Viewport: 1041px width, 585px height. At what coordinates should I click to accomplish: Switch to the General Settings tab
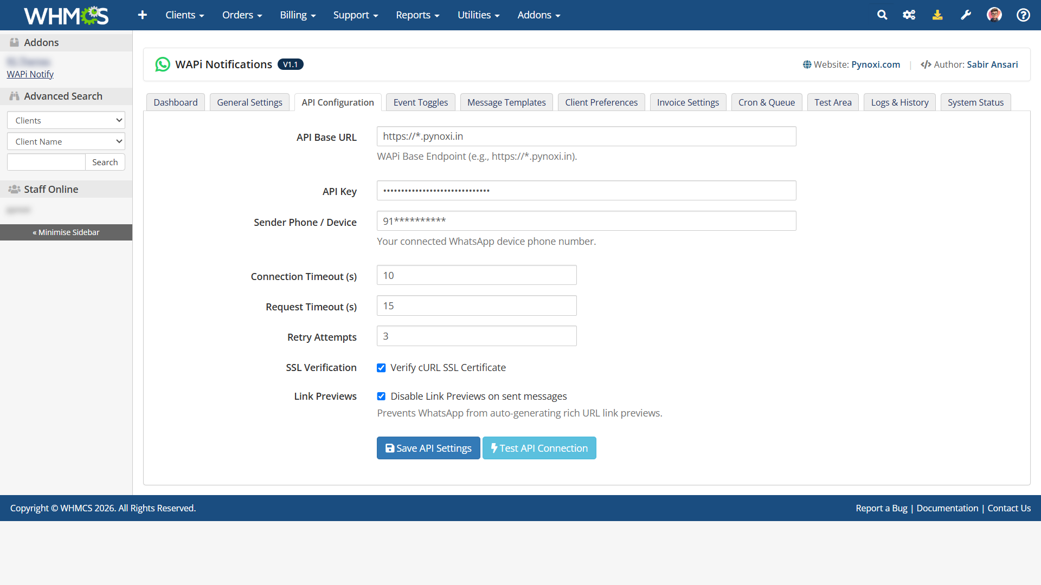tap(249, 102)
